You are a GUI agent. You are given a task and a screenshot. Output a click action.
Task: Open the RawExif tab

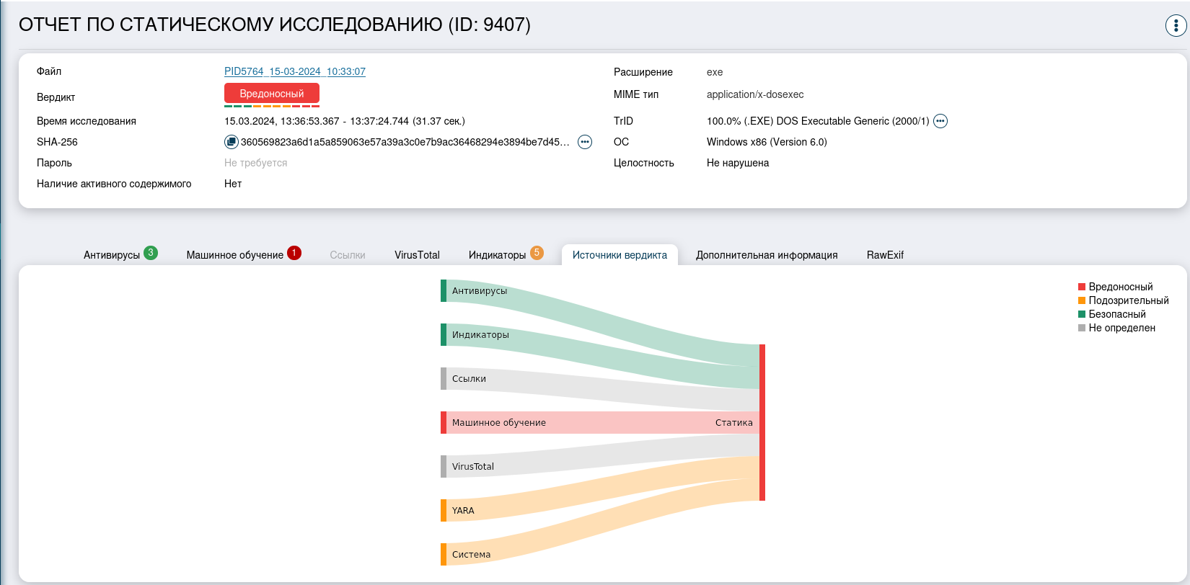click(x=884, y=255)
